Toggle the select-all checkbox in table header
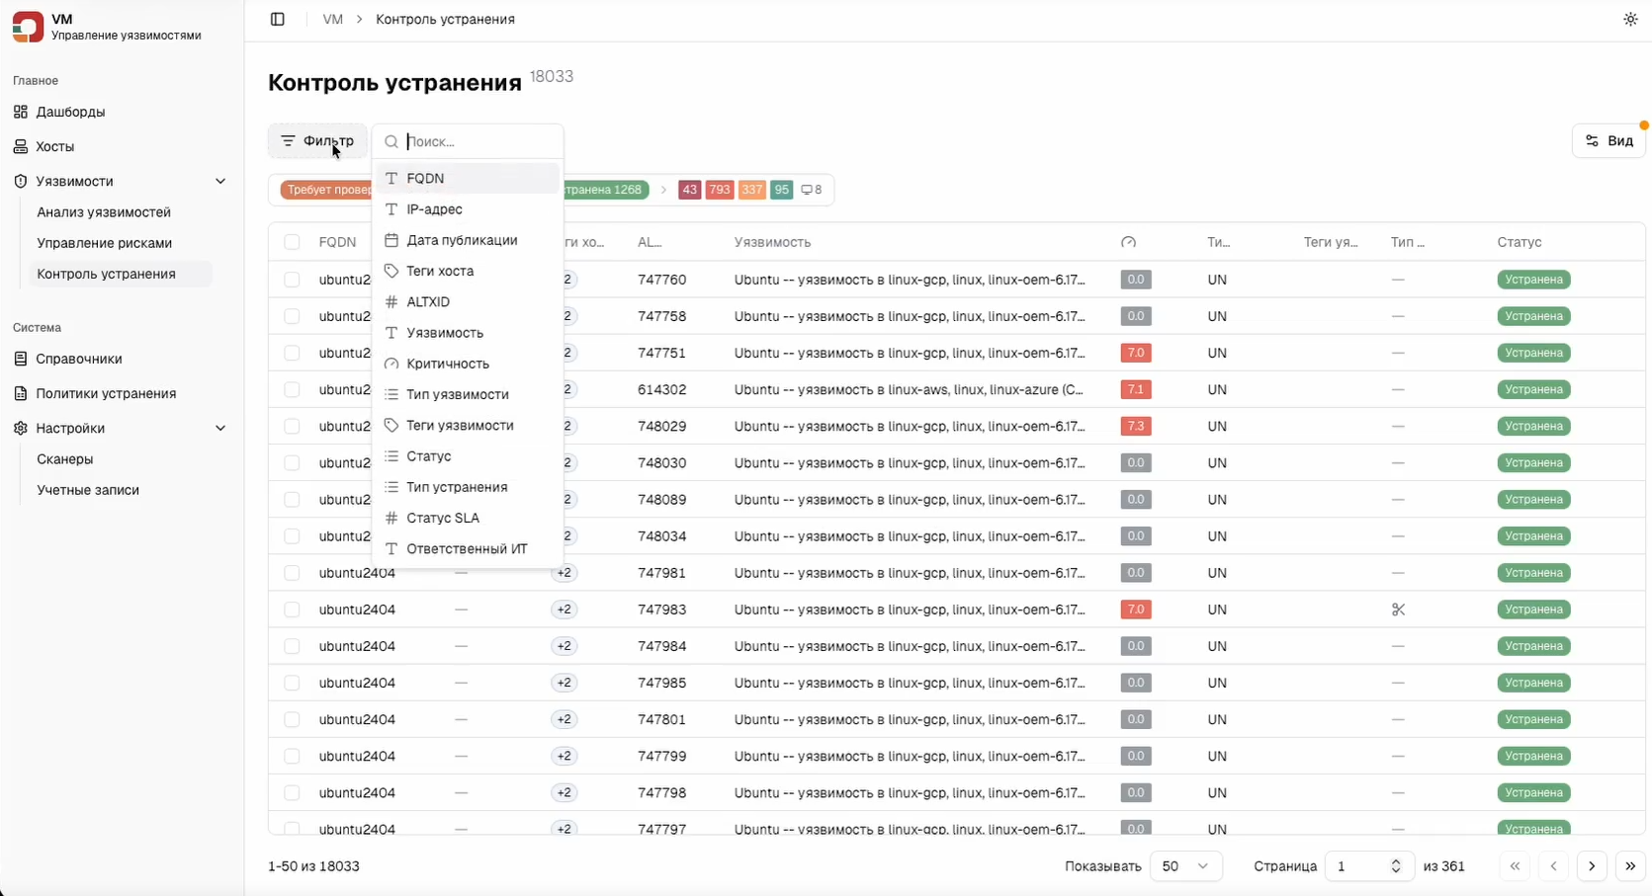 tap(292, 242)
